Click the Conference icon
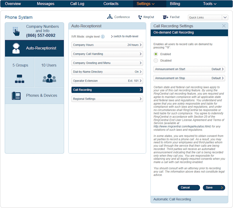Viewport: 233px width, 208px height. [110, 17]
